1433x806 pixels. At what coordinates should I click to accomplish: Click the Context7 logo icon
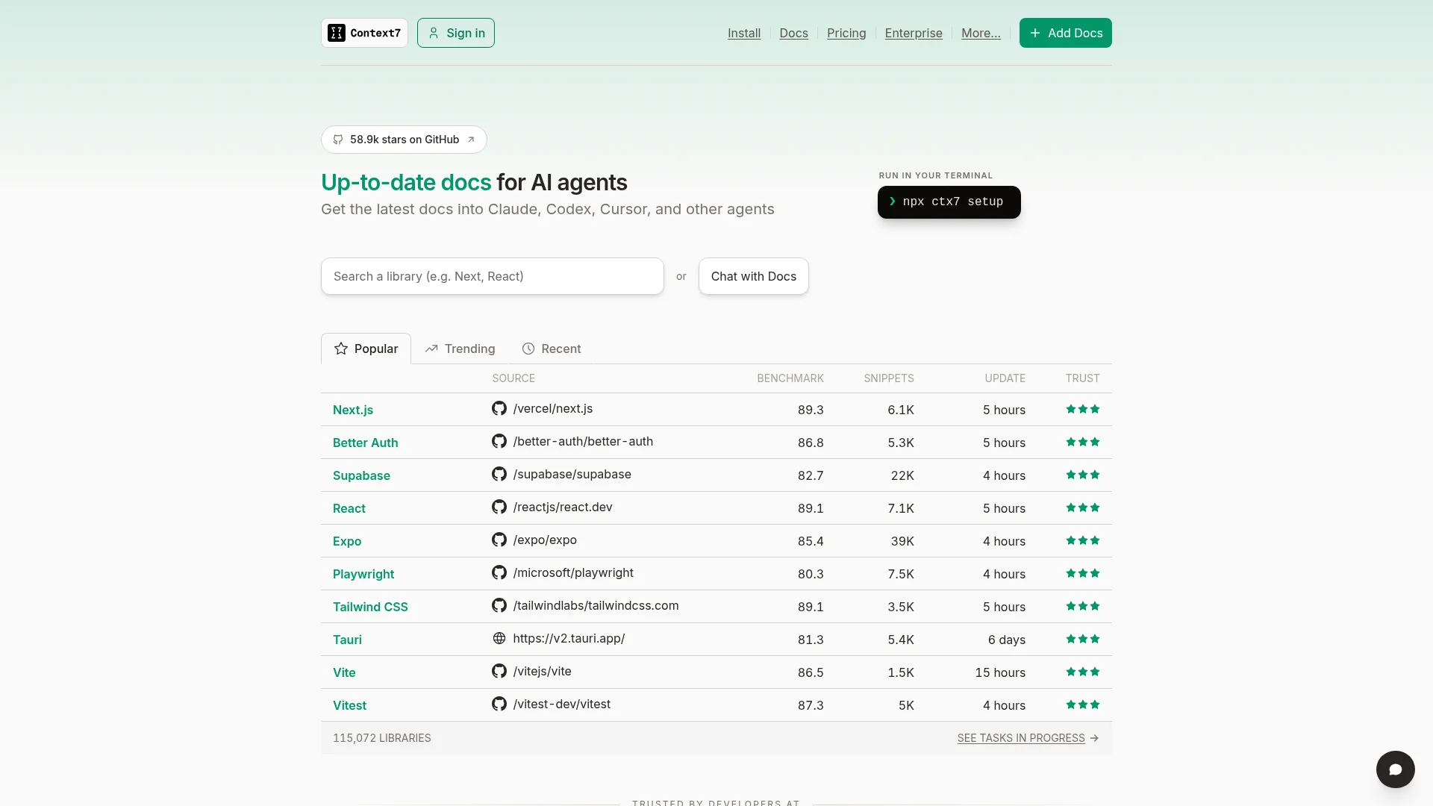click(x=337, y=33)
